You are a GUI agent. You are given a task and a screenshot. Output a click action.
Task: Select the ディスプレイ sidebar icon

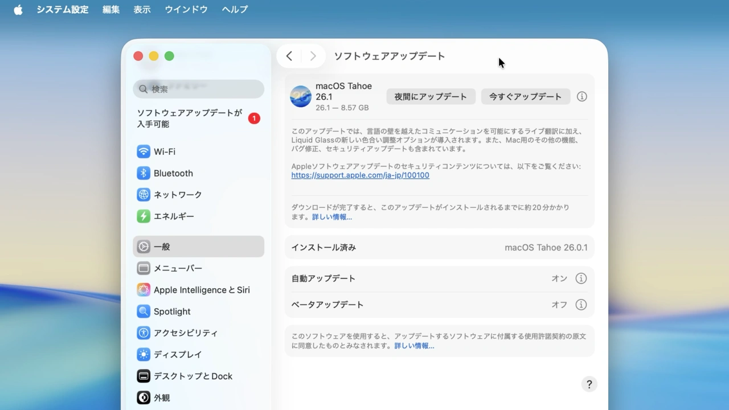pyautogui.click(x=143, y=354)
